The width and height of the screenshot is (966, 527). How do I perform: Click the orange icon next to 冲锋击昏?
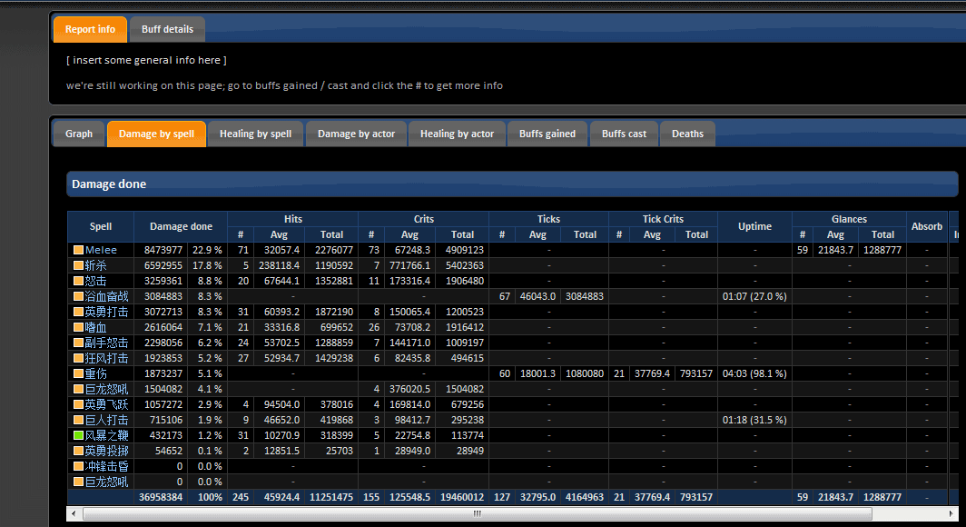[x=78, y=466]
